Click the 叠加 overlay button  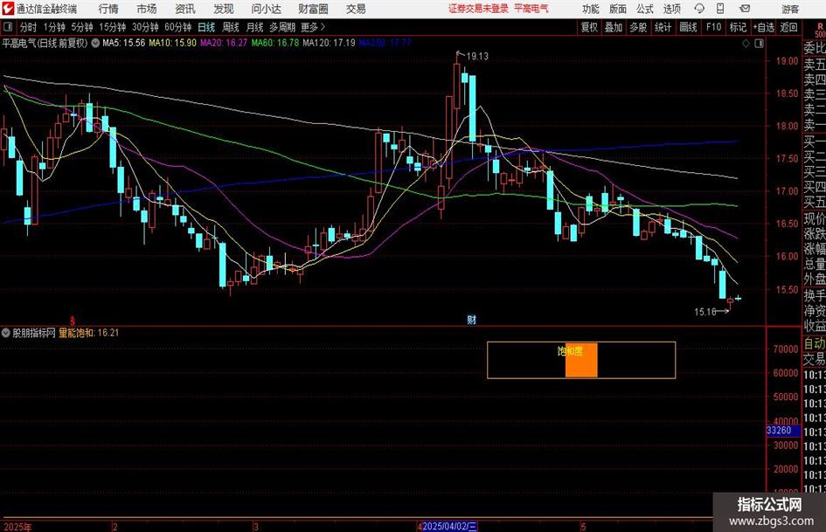(614, 27)
